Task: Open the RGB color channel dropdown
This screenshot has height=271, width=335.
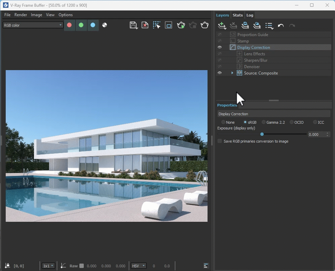Action: click(33, 25)
